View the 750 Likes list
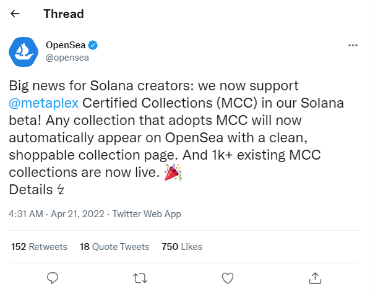The image size is (370, 292). (x=182, y=247)
